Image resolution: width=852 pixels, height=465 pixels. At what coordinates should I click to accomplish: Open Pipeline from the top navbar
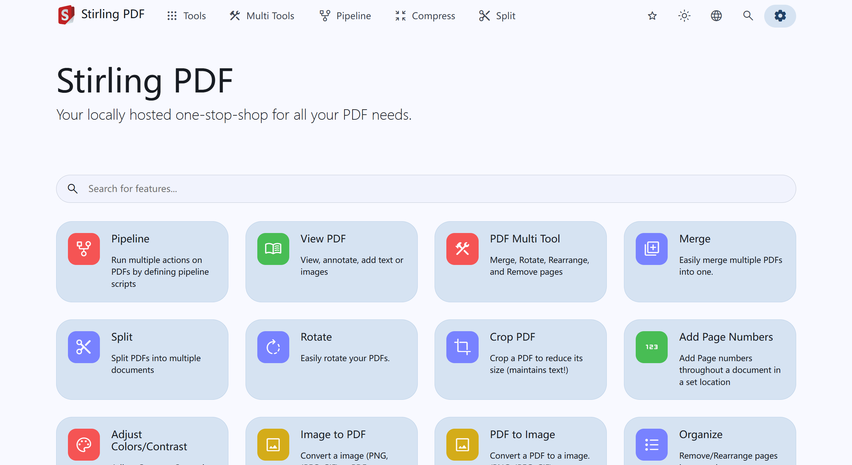[345, 16]
